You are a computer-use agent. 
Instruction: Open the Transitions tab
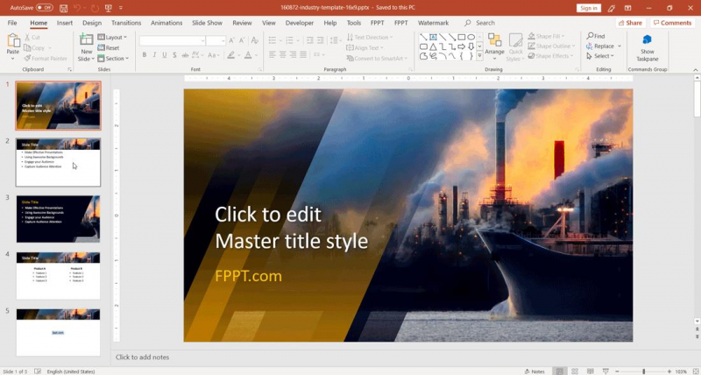[x=126, y=23]
